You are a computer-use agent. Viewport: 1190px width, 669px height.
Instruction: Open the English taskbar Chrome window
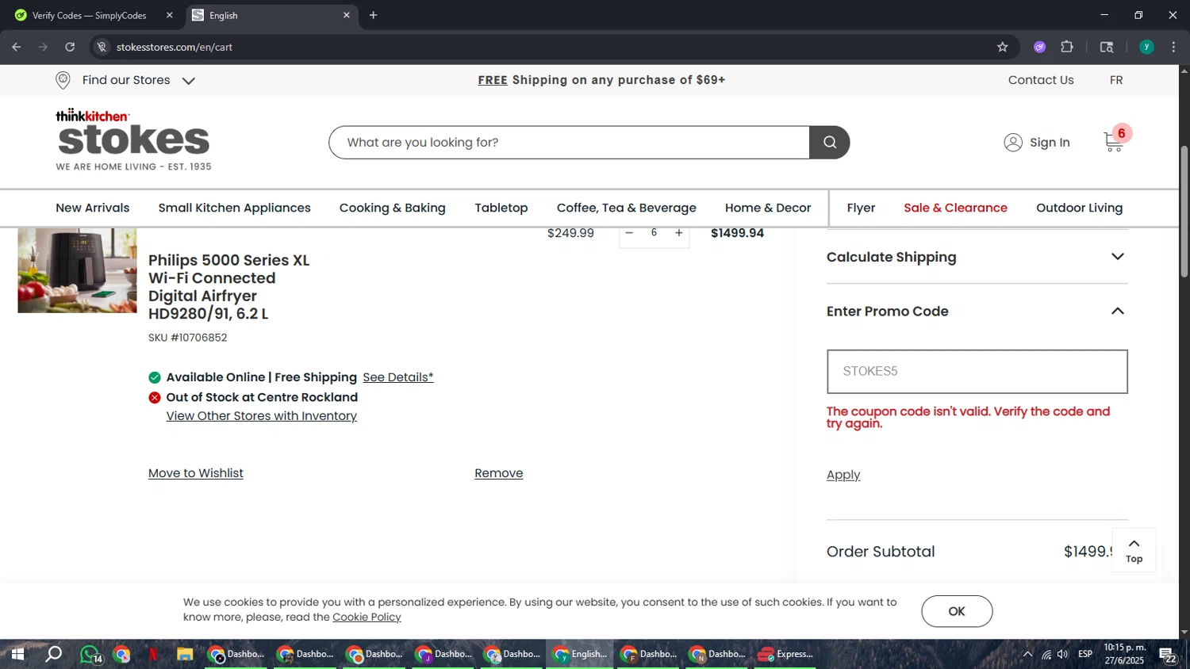coord(580,655)
